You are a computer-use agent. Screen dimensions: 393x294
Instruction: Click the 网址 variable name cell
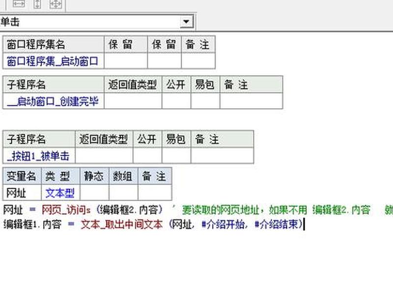coord(22,193)
